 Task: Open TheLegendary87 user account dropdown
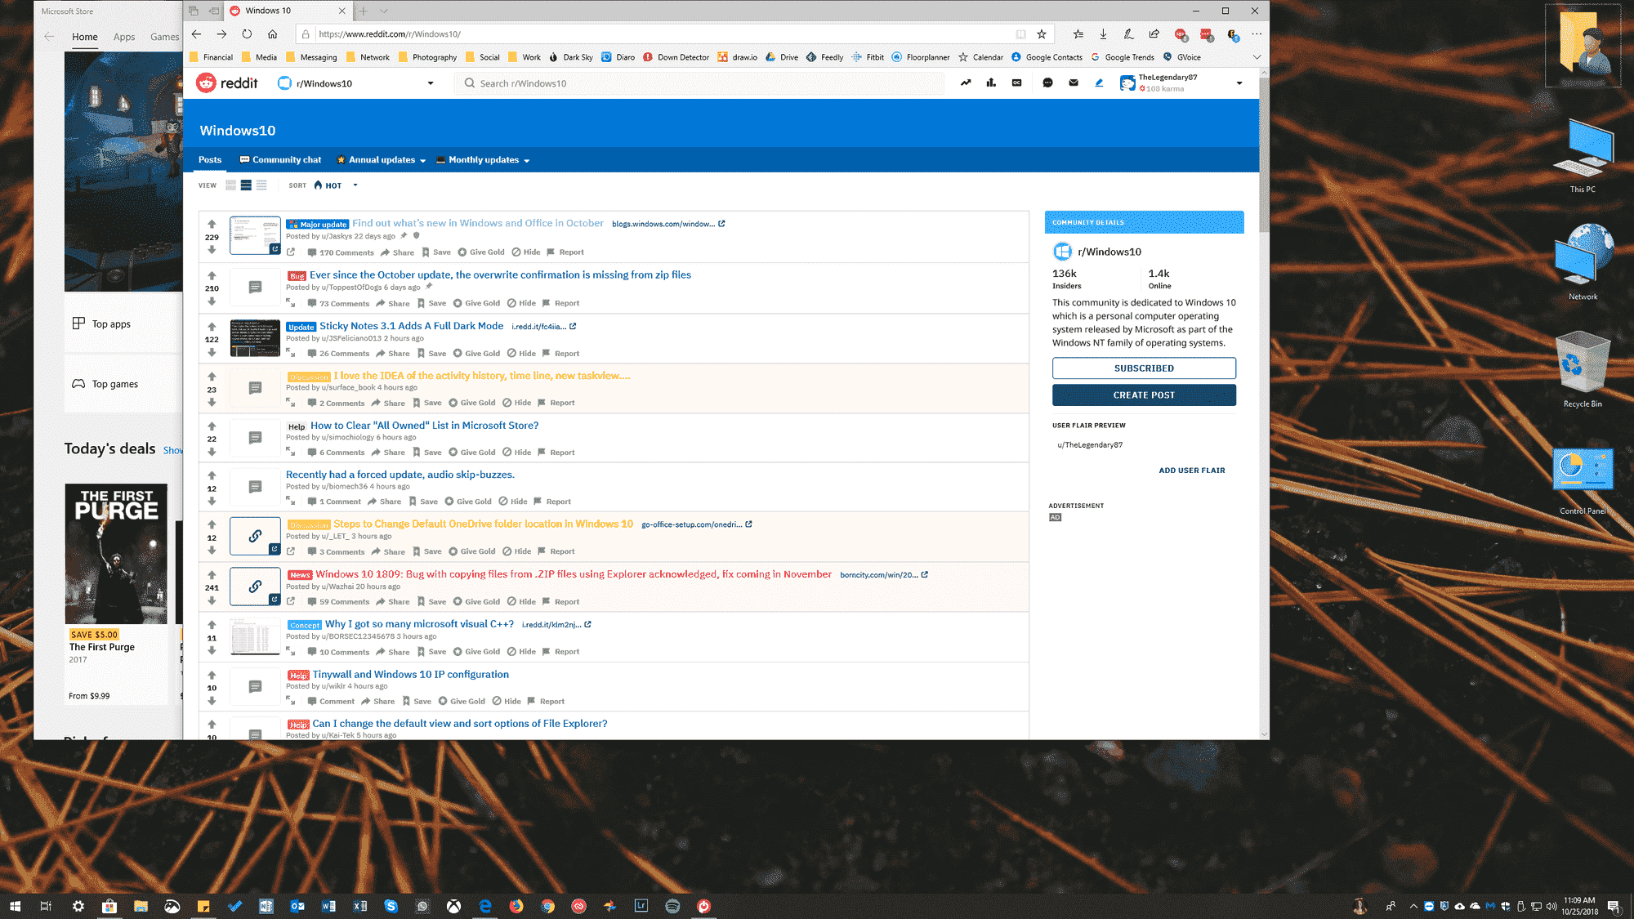(1181, 83)
